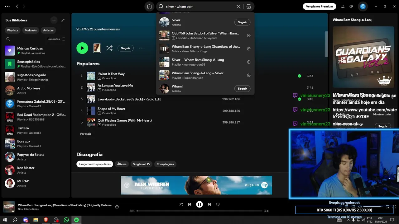Open the now playing album thumbnail

pos(9,207)
